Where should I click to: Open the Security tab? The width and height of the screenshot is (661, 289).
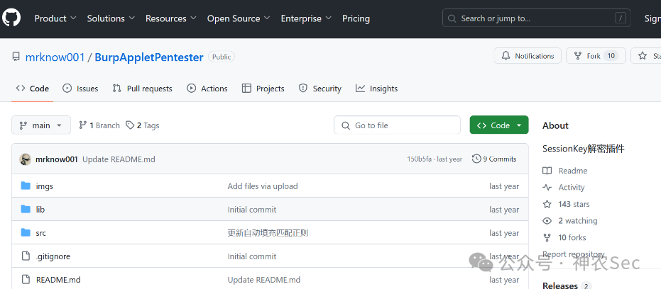(320, 89)
